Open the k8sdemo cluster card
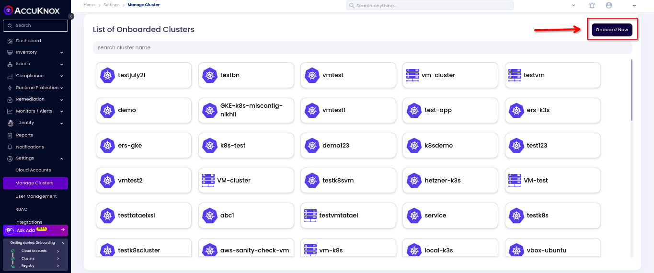 450,146
